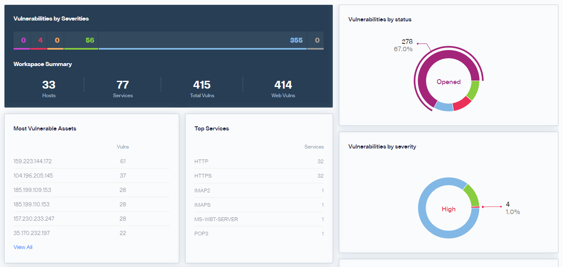
Task: Open asset 157.230.233.247 row
Action: point(91,219)
